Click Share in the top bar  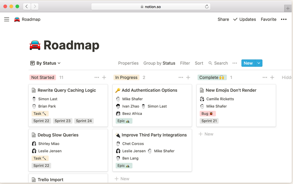coord(223,19)
